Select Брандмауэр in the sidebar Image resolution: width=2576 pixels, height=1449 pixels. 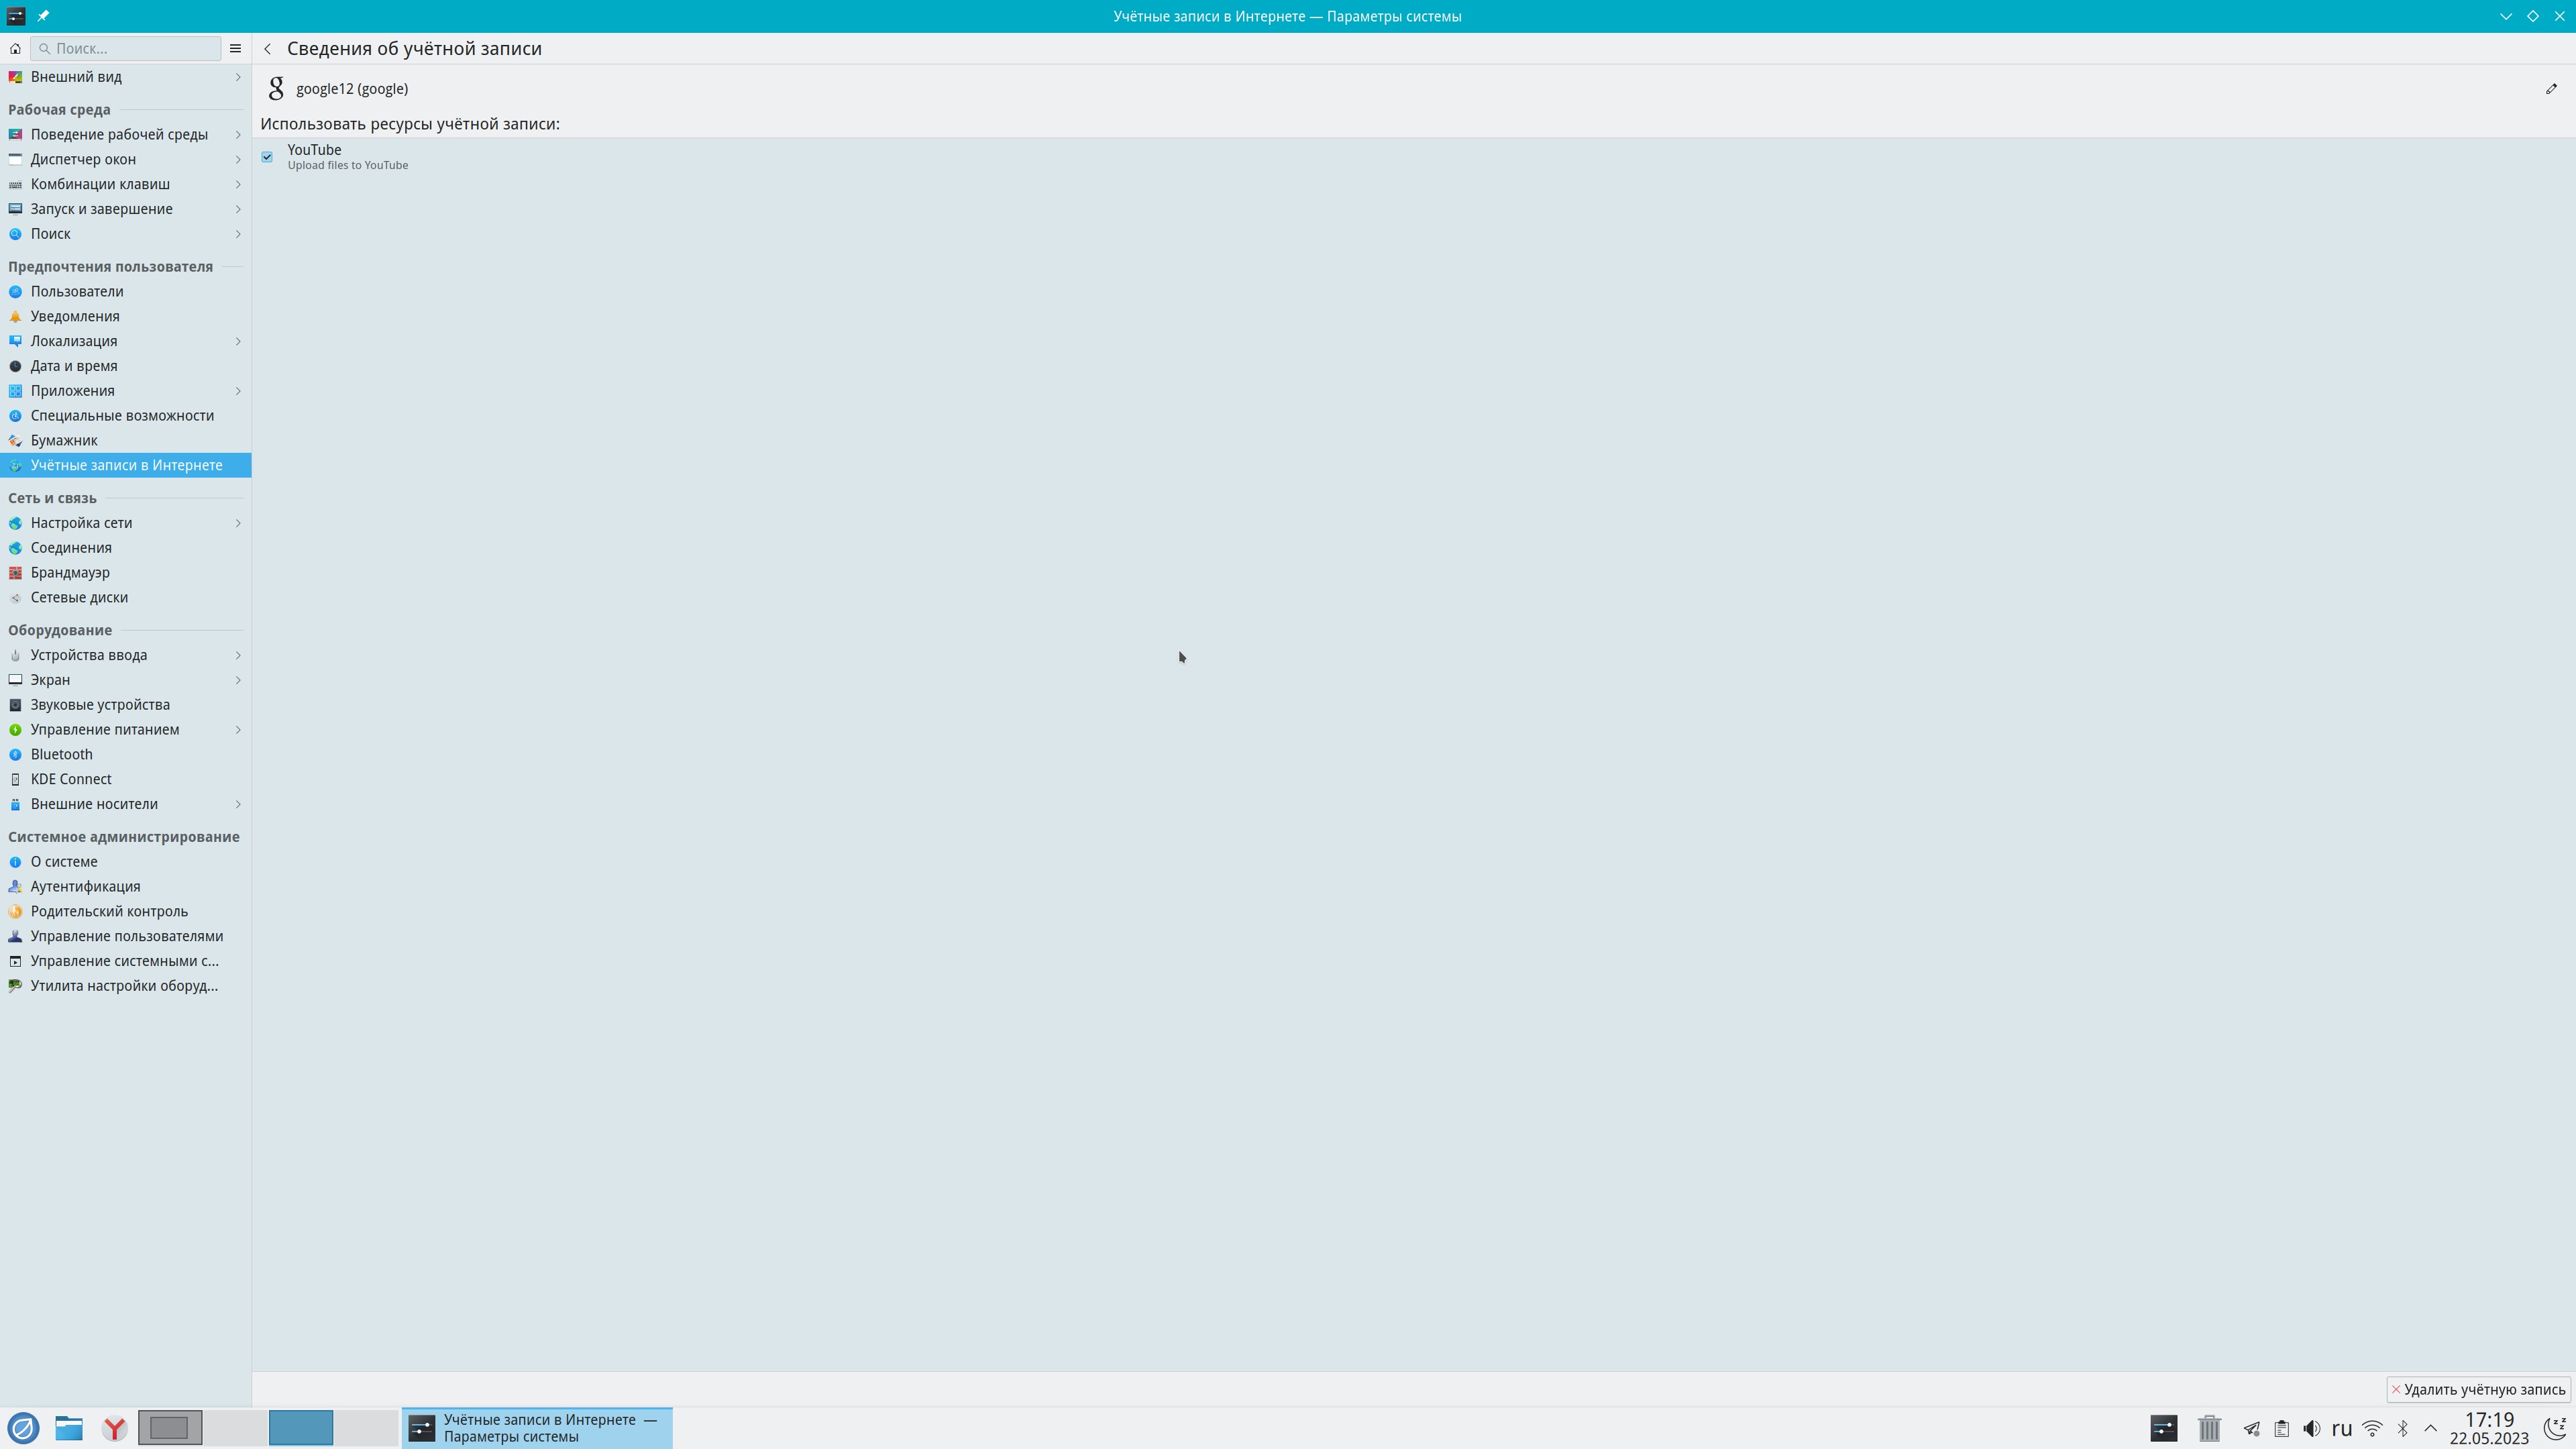coord(70,573)
